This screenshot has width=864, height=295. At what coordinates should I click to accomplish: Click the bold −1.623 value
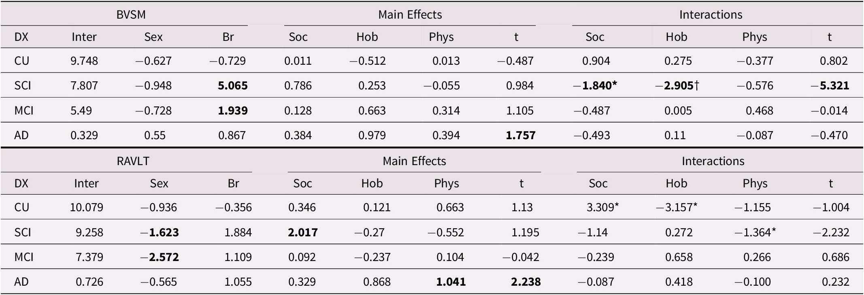[159, 233]
